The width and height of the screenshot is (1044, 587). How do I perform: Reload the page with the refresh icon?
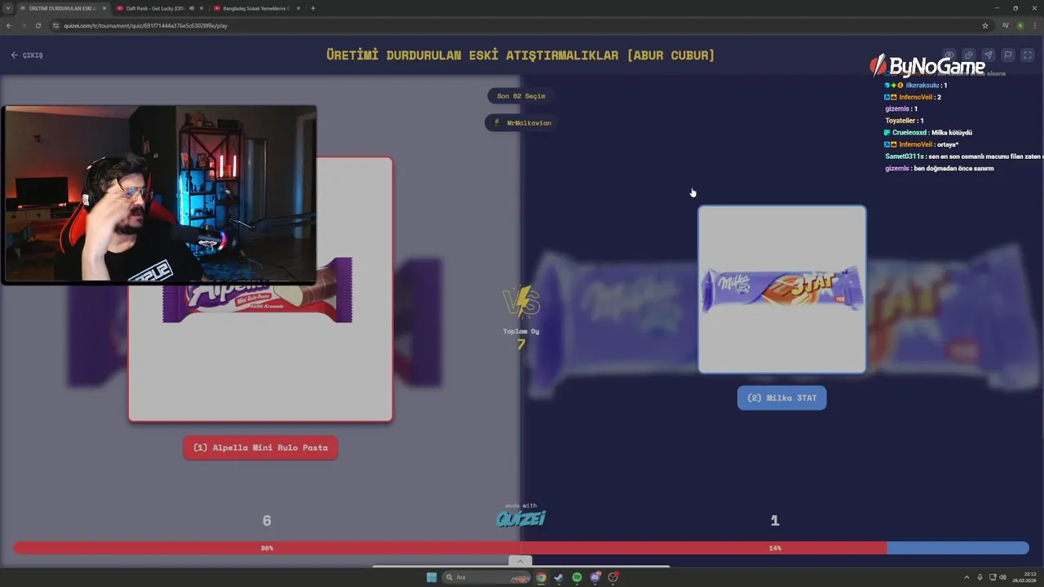point(38,25)
